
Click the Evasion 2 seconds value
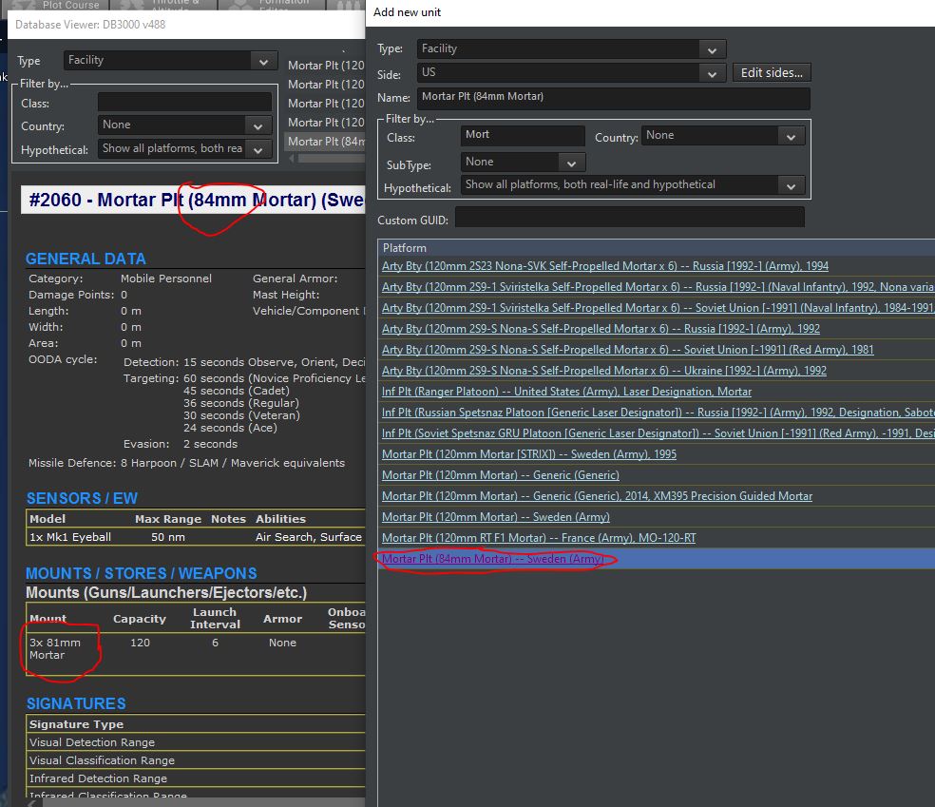coord(210,444)
